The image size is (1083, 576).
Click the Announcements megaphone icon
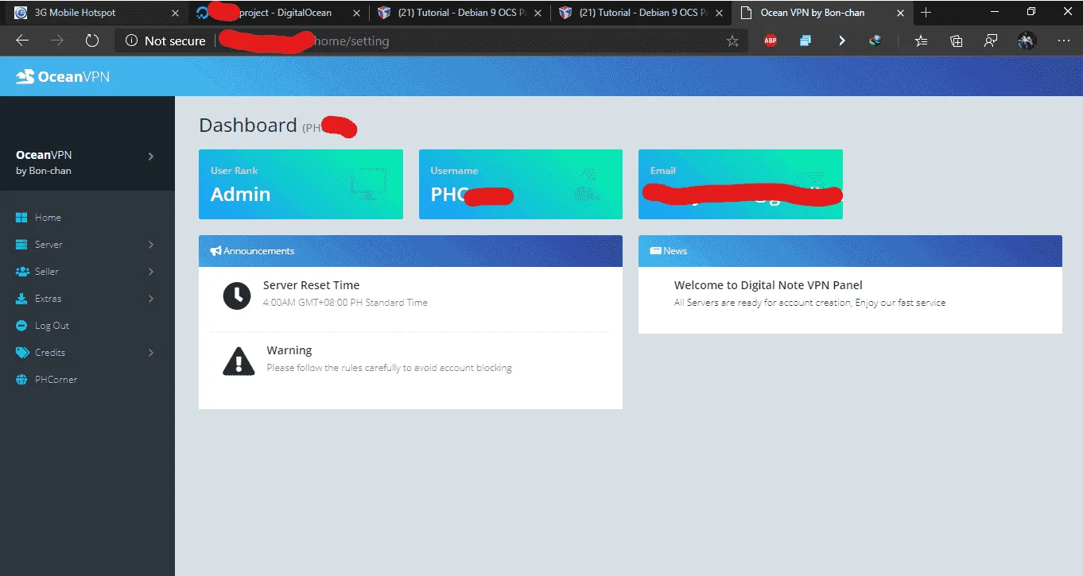(x=215, y=251)
